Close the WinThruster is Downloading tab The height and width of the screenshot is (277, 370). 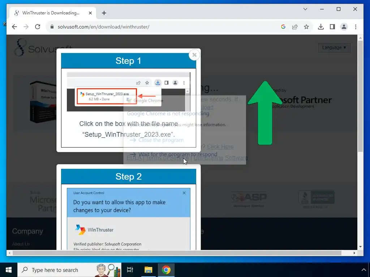(x=90, y=13)
